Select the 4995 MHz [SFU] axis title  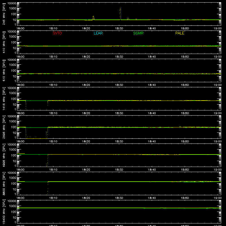pos(4,155)
